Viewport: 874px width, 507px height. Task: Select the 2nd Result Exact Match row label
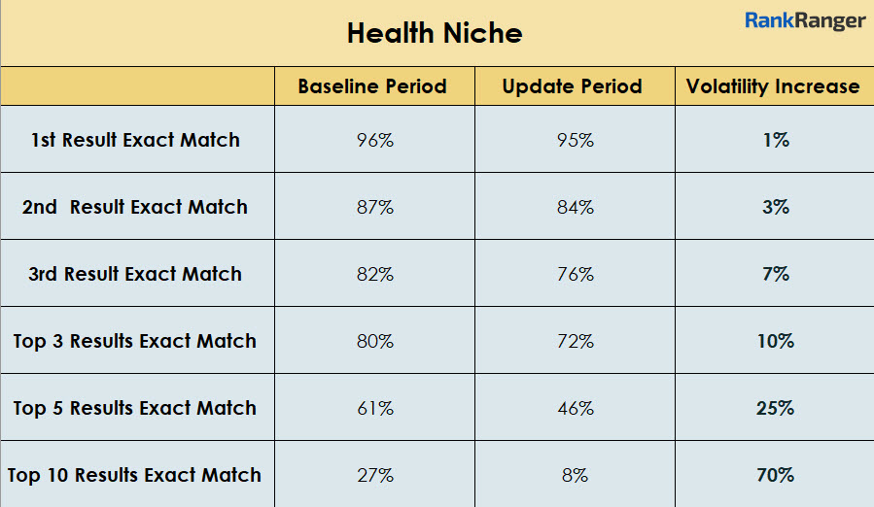tap(135, 207)
